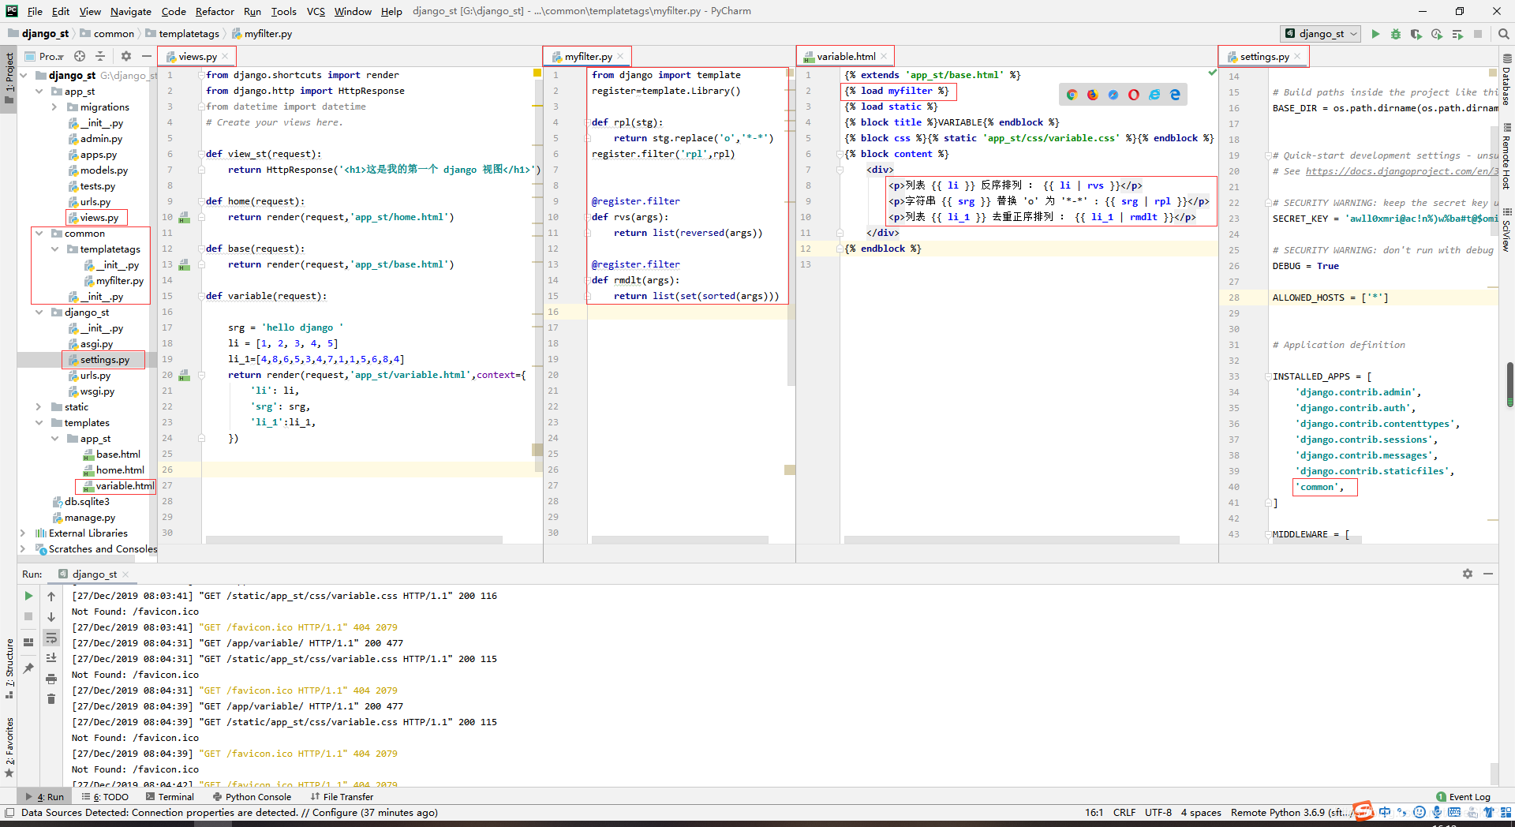Open in Internet Explorer browser icon
Viewport: 1515px width, 827px height.
tap(1154, 95)
